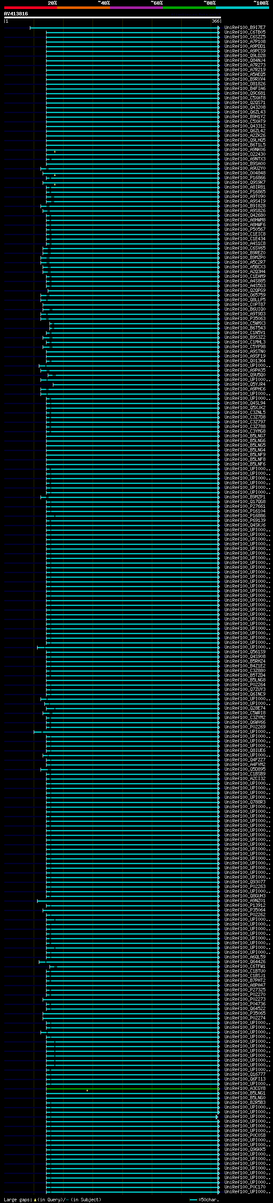Select the UniRef100_P02264 entry
This screenshot has height=1203, width=273.
(244, 685)
